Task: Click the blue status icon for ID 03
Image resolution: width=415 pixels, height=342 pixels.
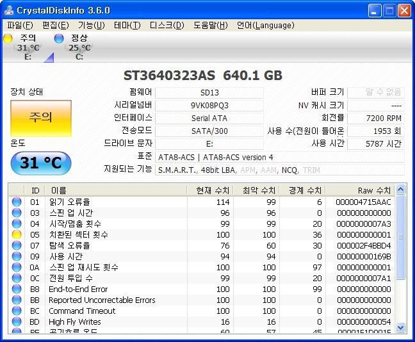Action: point(17,213)
